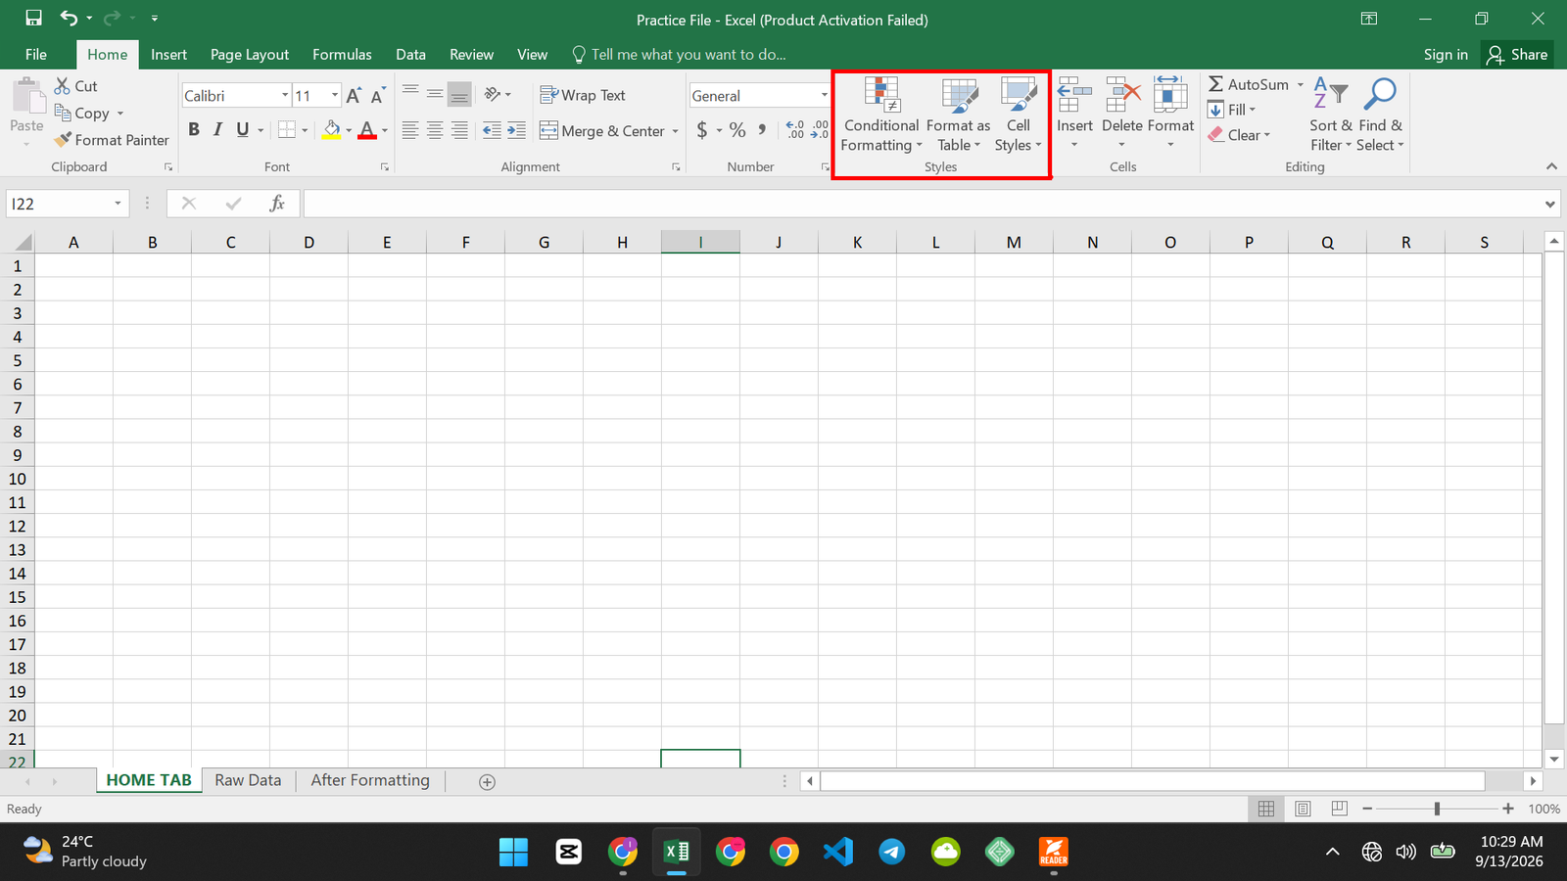
Task: Click the Increase Decimal icon
Action: pos(795,130)
